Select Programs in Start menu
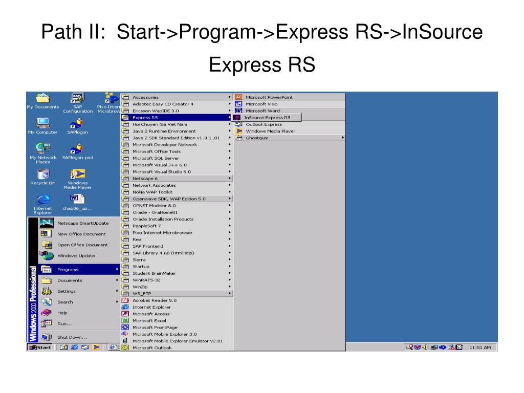Viewport: 524px width, 393px height. coord(79,269)
